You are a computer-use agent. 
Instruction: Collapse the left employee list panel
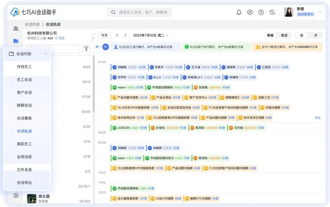(93, 38)
